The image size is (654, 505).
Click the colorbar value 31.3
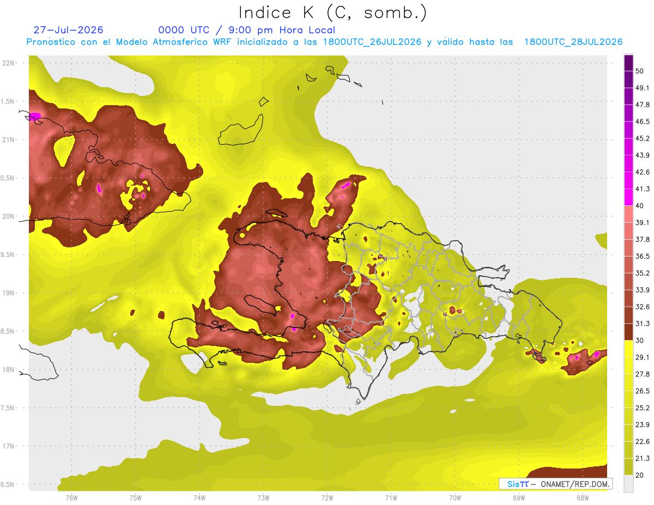(x=642, y=324)
